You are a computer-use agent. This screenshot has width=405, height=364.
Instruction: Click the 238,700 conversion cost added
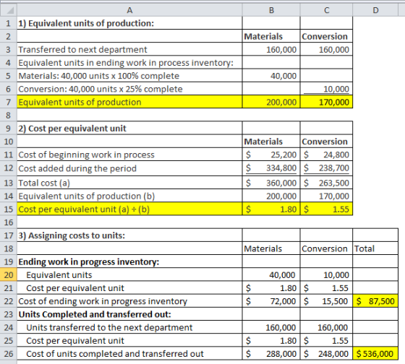pyautogui.click(x=326, y=168)
